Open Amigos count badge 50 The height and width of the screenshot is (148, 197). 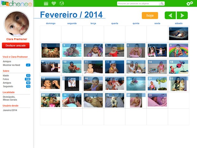click(x=28, y=83)
